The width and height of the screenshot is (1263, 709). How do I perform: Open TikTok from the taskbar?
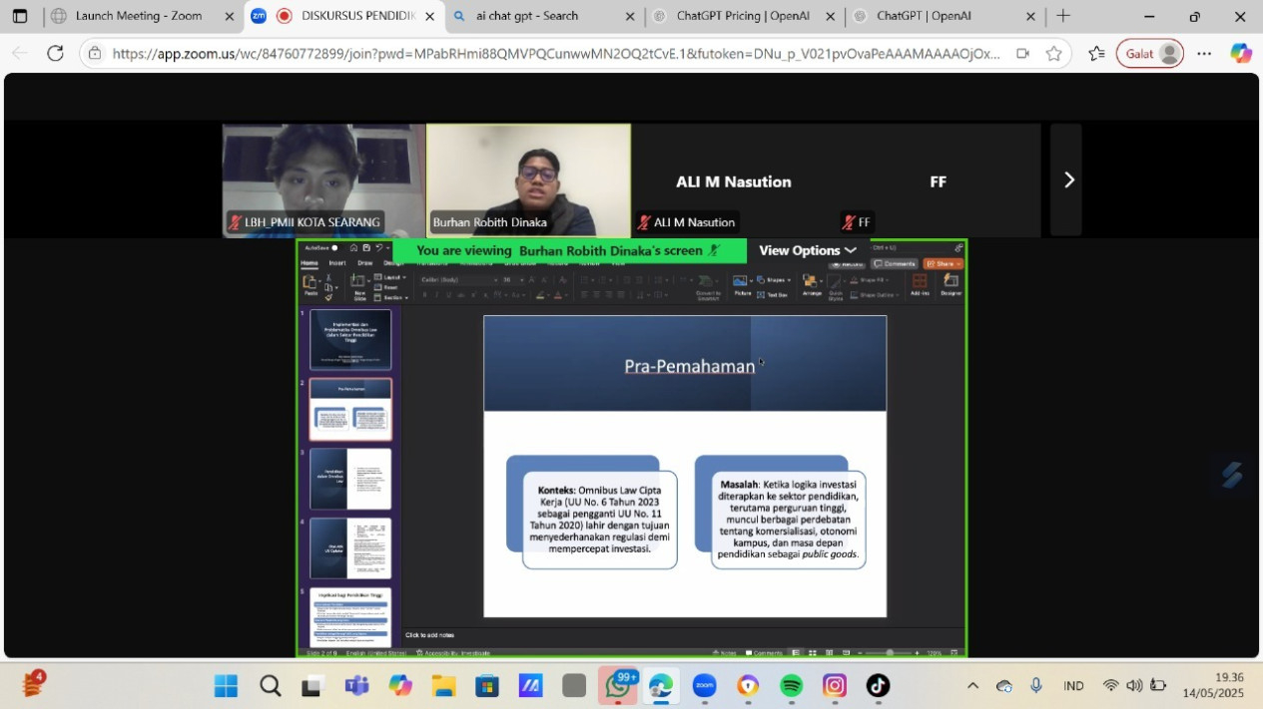tap(878, 686)
